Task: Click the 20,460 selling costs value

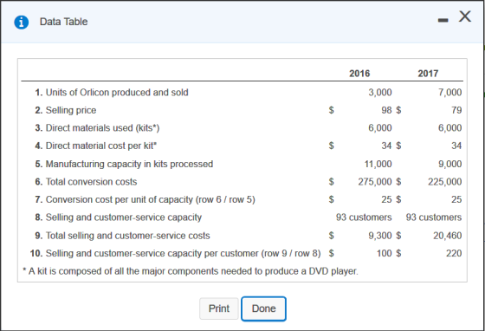Action: (x=447, y=236)
